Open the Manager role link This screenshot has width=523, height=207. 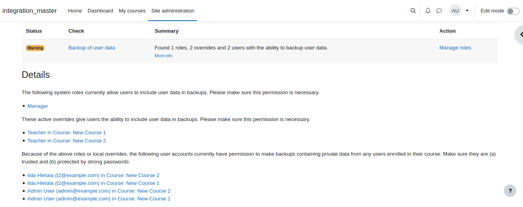point(37,106)
